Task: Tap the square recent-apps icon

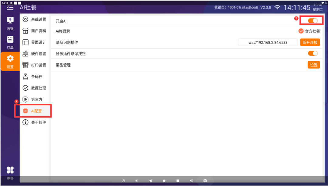Action: point(178,181)
